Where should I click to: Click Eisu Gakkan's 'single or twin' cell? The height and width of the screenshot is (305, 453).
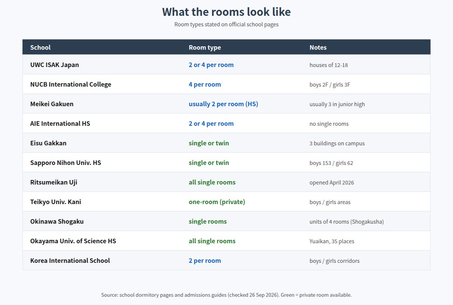point(209,143)
